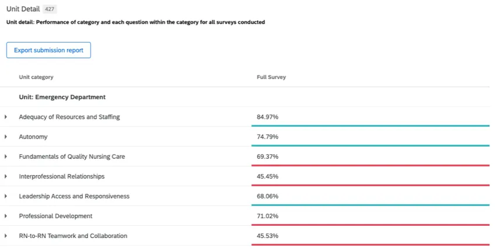Image resolution: width=496 pixels, height=252 pixels.
Task: Select the Unit: Emergency Department row
Action: [x=62, y=97]
